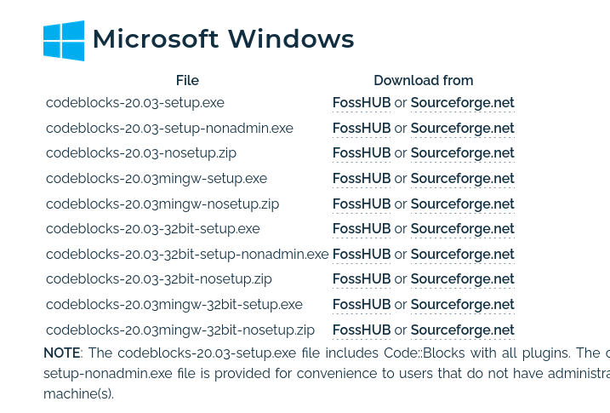This screenshot has width=610, height=413.
Task: Select the codeblocks-20.03mingw-32bit-nosetup.zip file name
Action: pos(180,330)
